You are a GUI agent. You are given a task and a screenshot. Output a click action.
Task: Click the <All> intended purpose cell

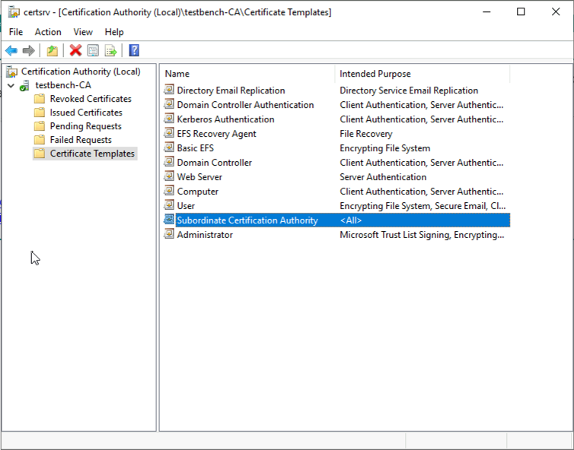click(351, 220)
